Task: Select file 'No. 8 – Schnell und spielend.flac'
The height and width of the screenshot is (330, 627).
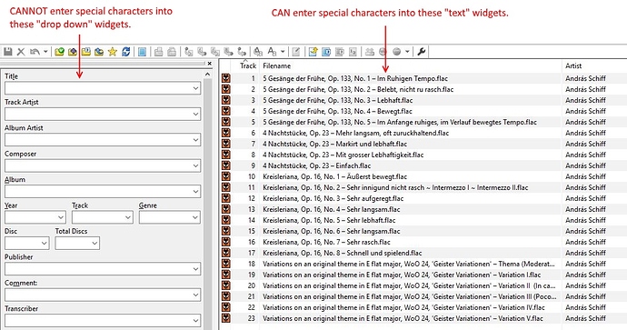Action: click(x=342, y=253)
